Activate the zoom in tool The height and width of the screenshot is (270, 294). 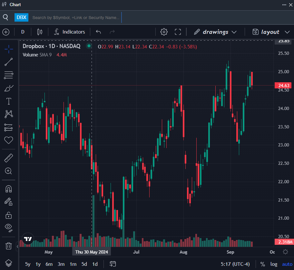9,171
